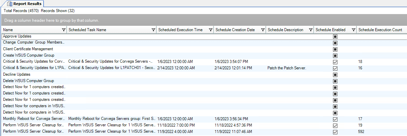The image size is (407, 136).
Task: Sort by the Name column header
Action: 30,30
